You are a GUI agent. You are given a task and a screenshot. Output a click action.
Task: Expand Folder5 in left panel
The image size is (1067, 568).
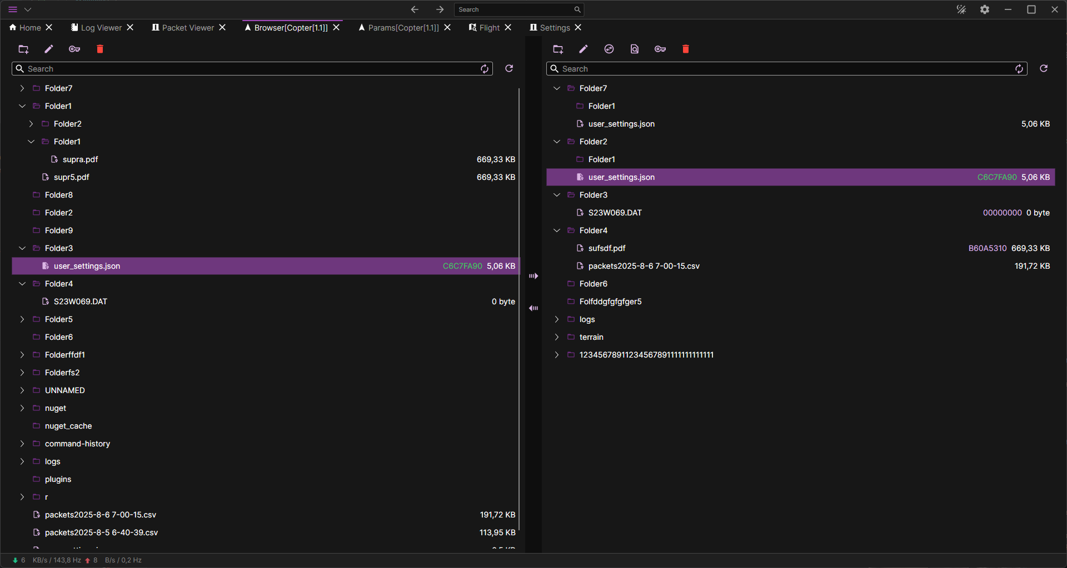click(22, 319)
